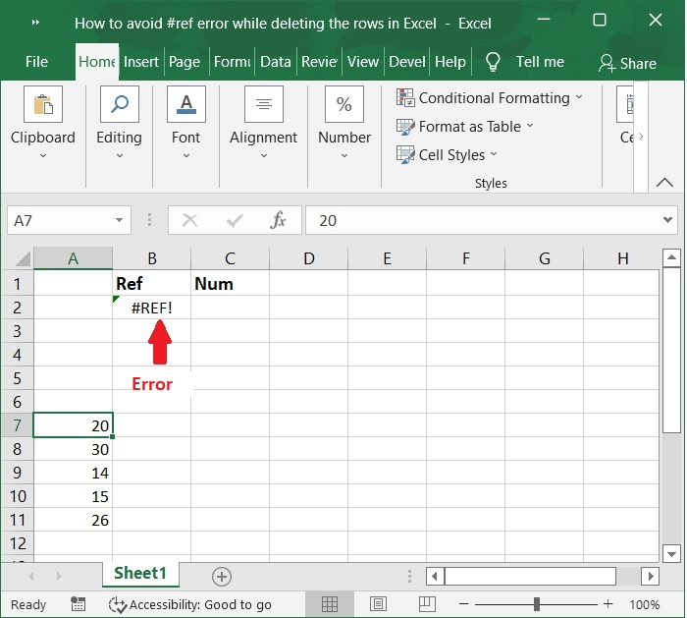The height and width of the screenshot is (618, 687).
Task: Click the 100% zoom level
Action: click(644, 605)
